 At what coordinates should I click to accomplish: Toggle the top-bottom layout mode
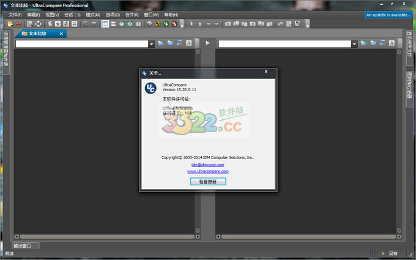114,24
